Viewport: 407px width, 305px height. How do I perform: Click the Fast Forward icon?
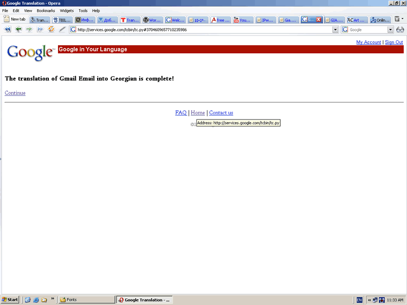(40, 29)
